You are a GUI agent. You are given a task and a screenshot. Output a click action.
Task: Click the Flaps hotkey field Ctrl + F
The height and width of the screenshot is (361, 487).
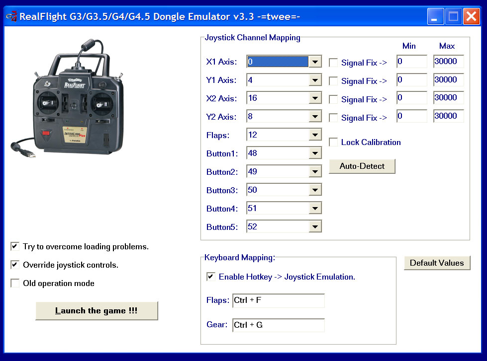coord(279,300)
